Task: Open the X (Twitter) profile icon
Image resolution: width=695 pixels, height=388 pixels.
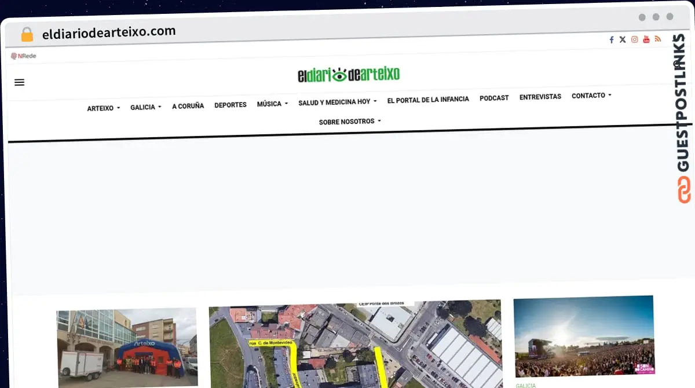Action: 623,39
